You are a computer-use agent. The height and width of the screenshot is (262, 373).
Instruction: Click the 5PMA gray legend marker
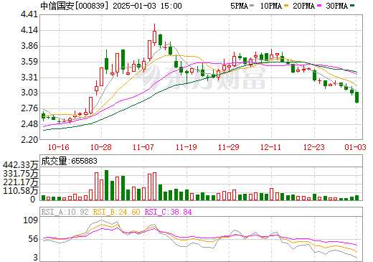click(x=252, y=6)
